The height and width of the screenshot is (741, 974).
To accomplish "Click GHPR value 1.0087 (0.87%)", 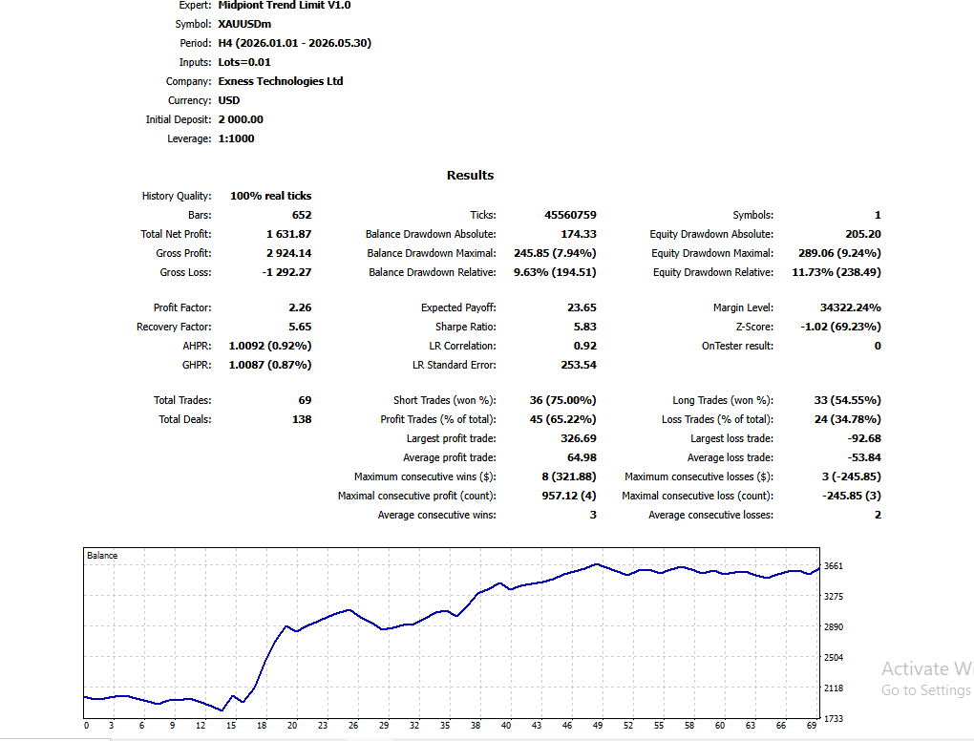I will [x=270, y=365].
